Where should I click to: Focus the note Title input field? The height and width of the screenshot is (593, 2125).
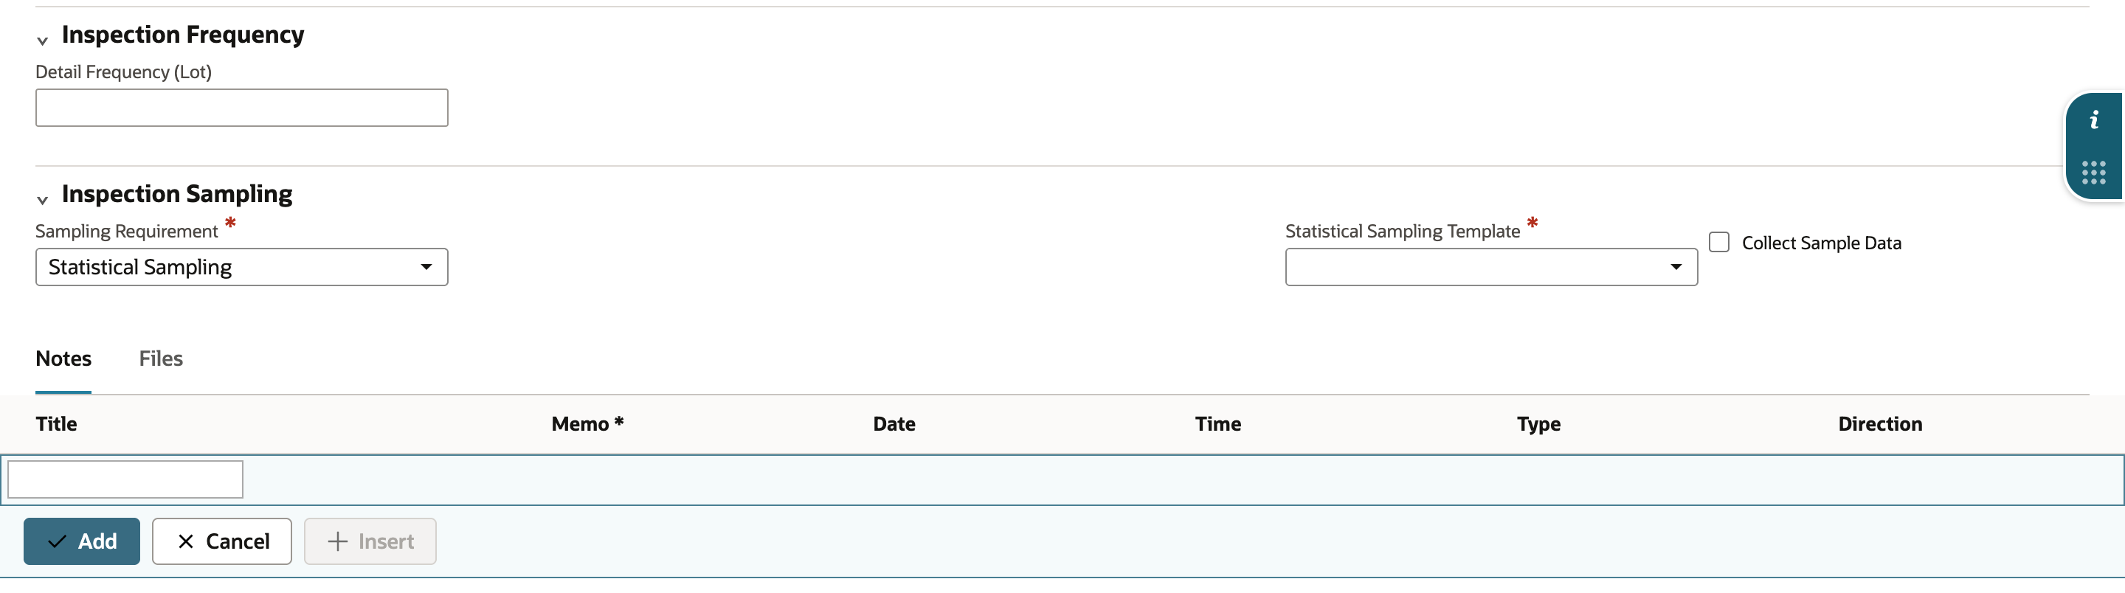[125, 479]
